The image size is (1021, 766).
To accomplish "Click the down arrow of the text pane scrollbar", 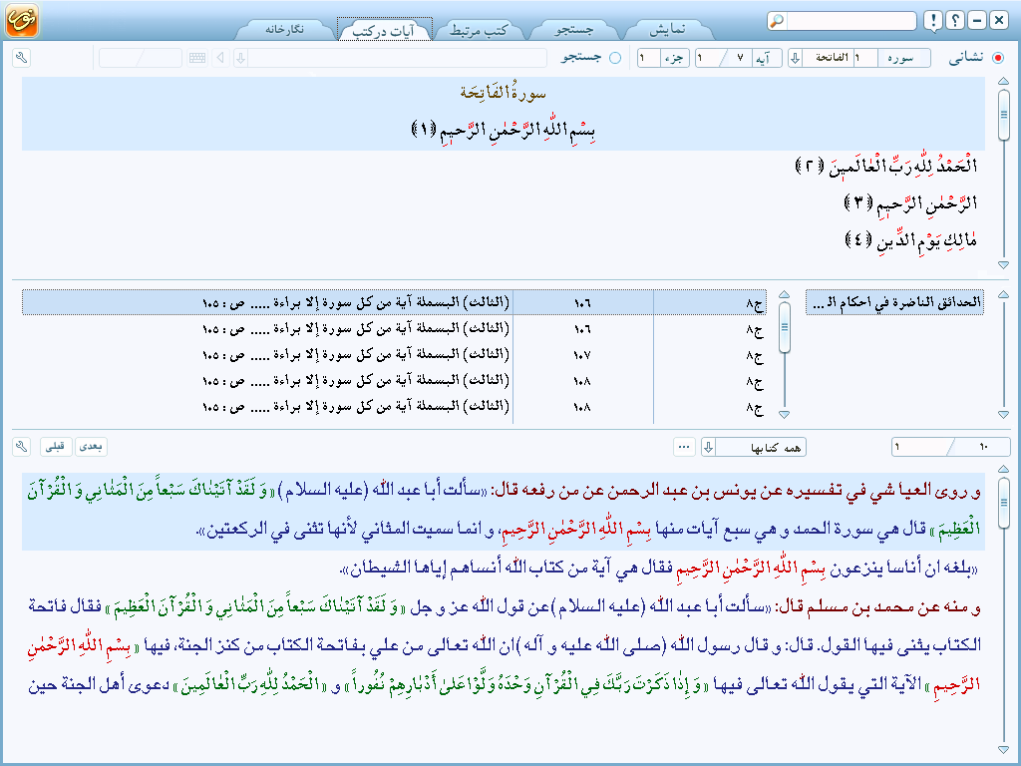I will click(1003, 749).
